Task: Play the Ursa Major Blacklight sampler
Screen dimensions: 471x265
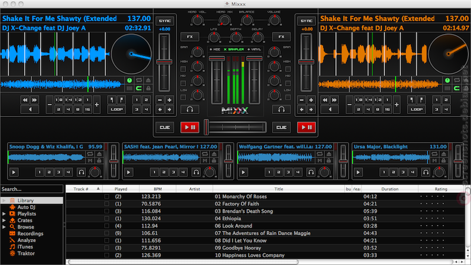Action: click(358, 172)
